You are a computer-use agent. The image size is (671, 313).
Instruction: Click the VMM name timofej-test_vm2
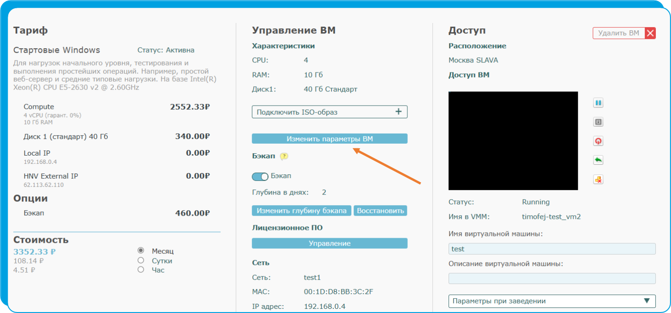coord(551,217)
